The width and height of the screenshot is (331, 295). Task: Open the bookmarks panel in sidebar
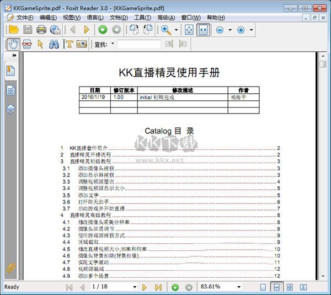(x=10, y=71)
